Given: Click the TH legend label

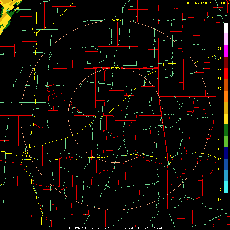Looking at the screenshot, I should [220, 199].
